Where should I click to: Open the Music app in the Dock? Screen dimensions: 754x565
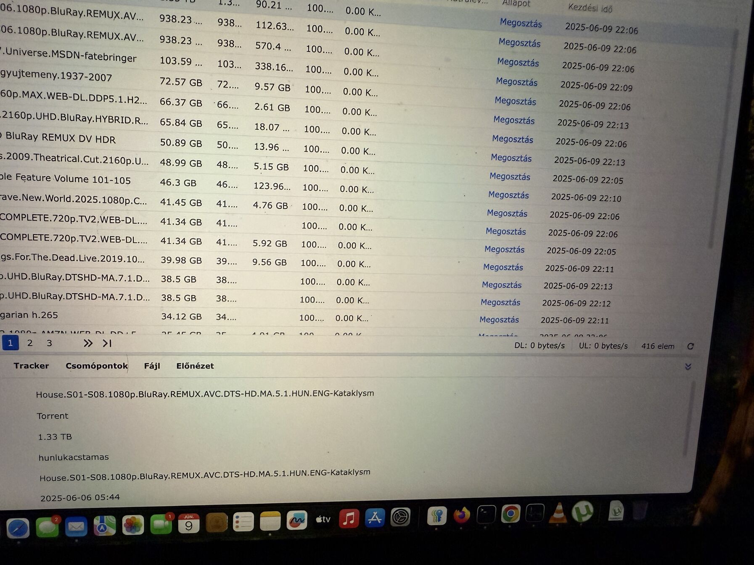(x=349, y=519)
